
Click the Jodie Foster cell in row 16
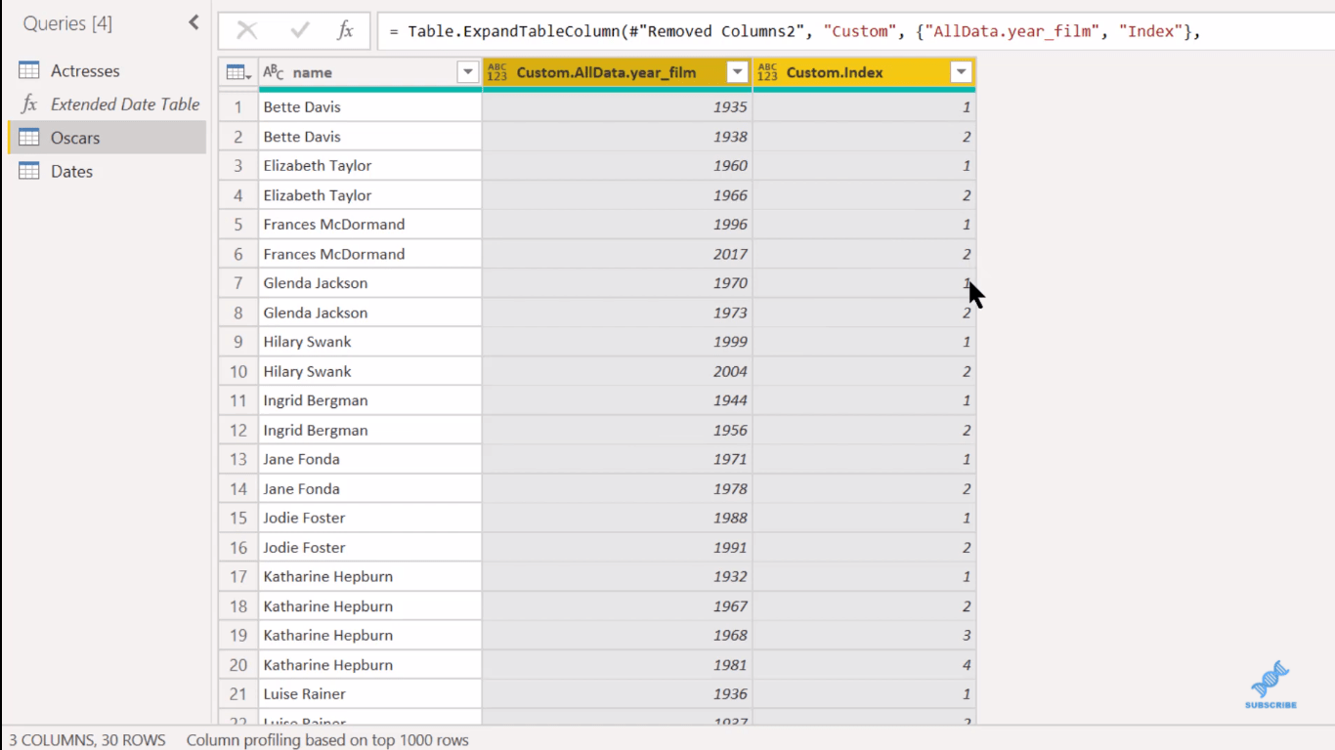point(370,547)
